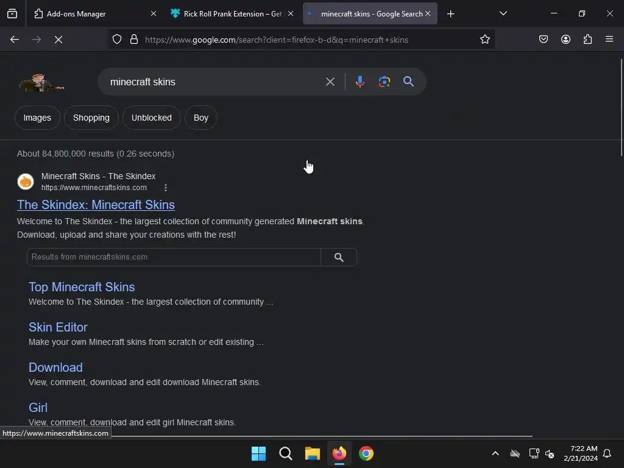
Task: Open network status tray icon
Action: pyautogui.click(x=534, y=453)
